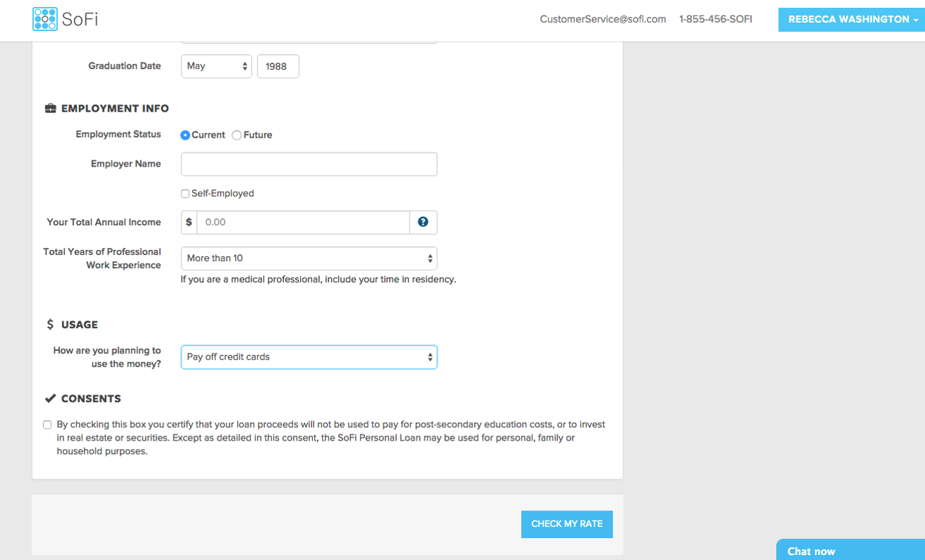The width and height of the screenshot is (925, 560).
Task: Open the money usage dropdown
Action: point(309,357)
